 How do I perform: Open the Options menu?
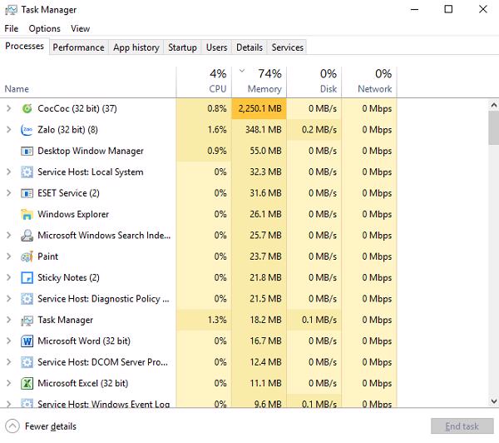point(45,28)
